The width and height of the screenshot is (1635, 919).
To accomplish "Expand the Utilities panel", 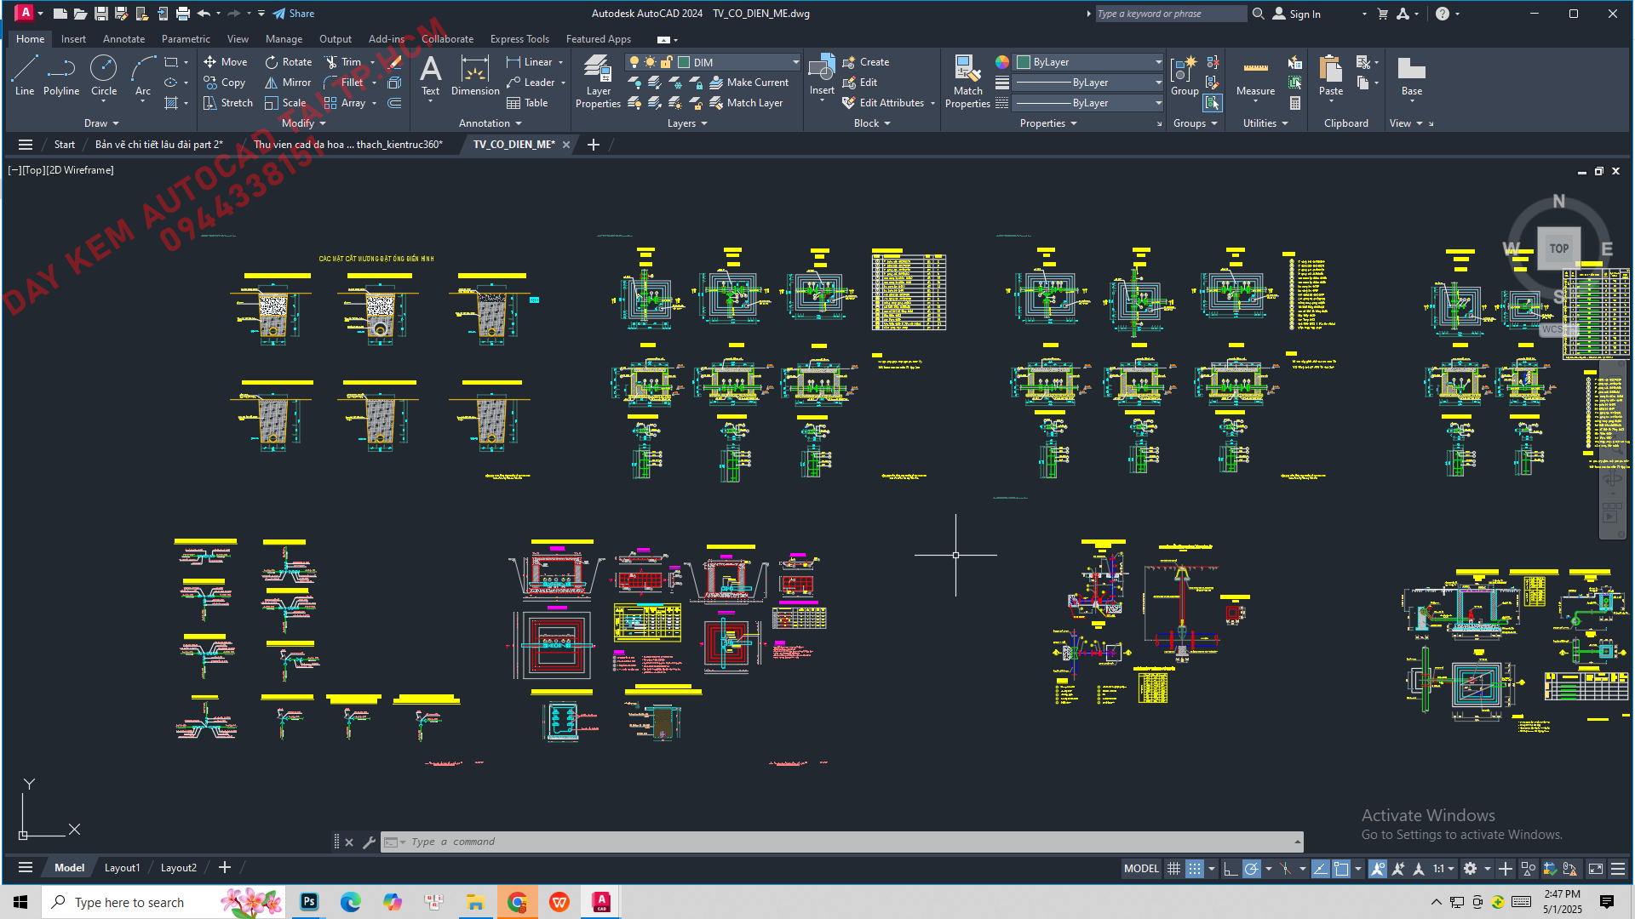I will (1265, 123).
